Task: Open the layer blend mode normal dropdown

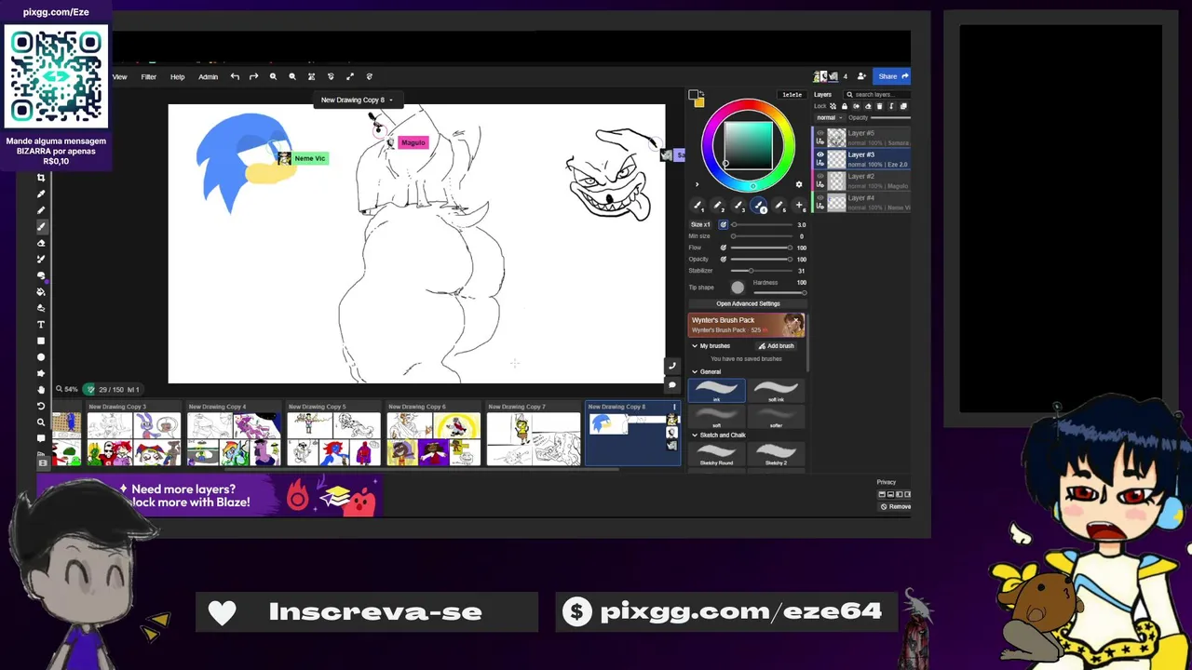Action: (x=829, y=117)
